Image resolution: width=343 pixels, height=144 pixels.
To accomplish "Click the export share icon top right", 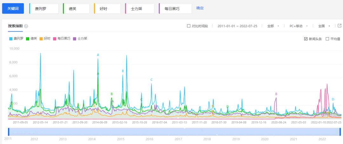I will (340, 26).
